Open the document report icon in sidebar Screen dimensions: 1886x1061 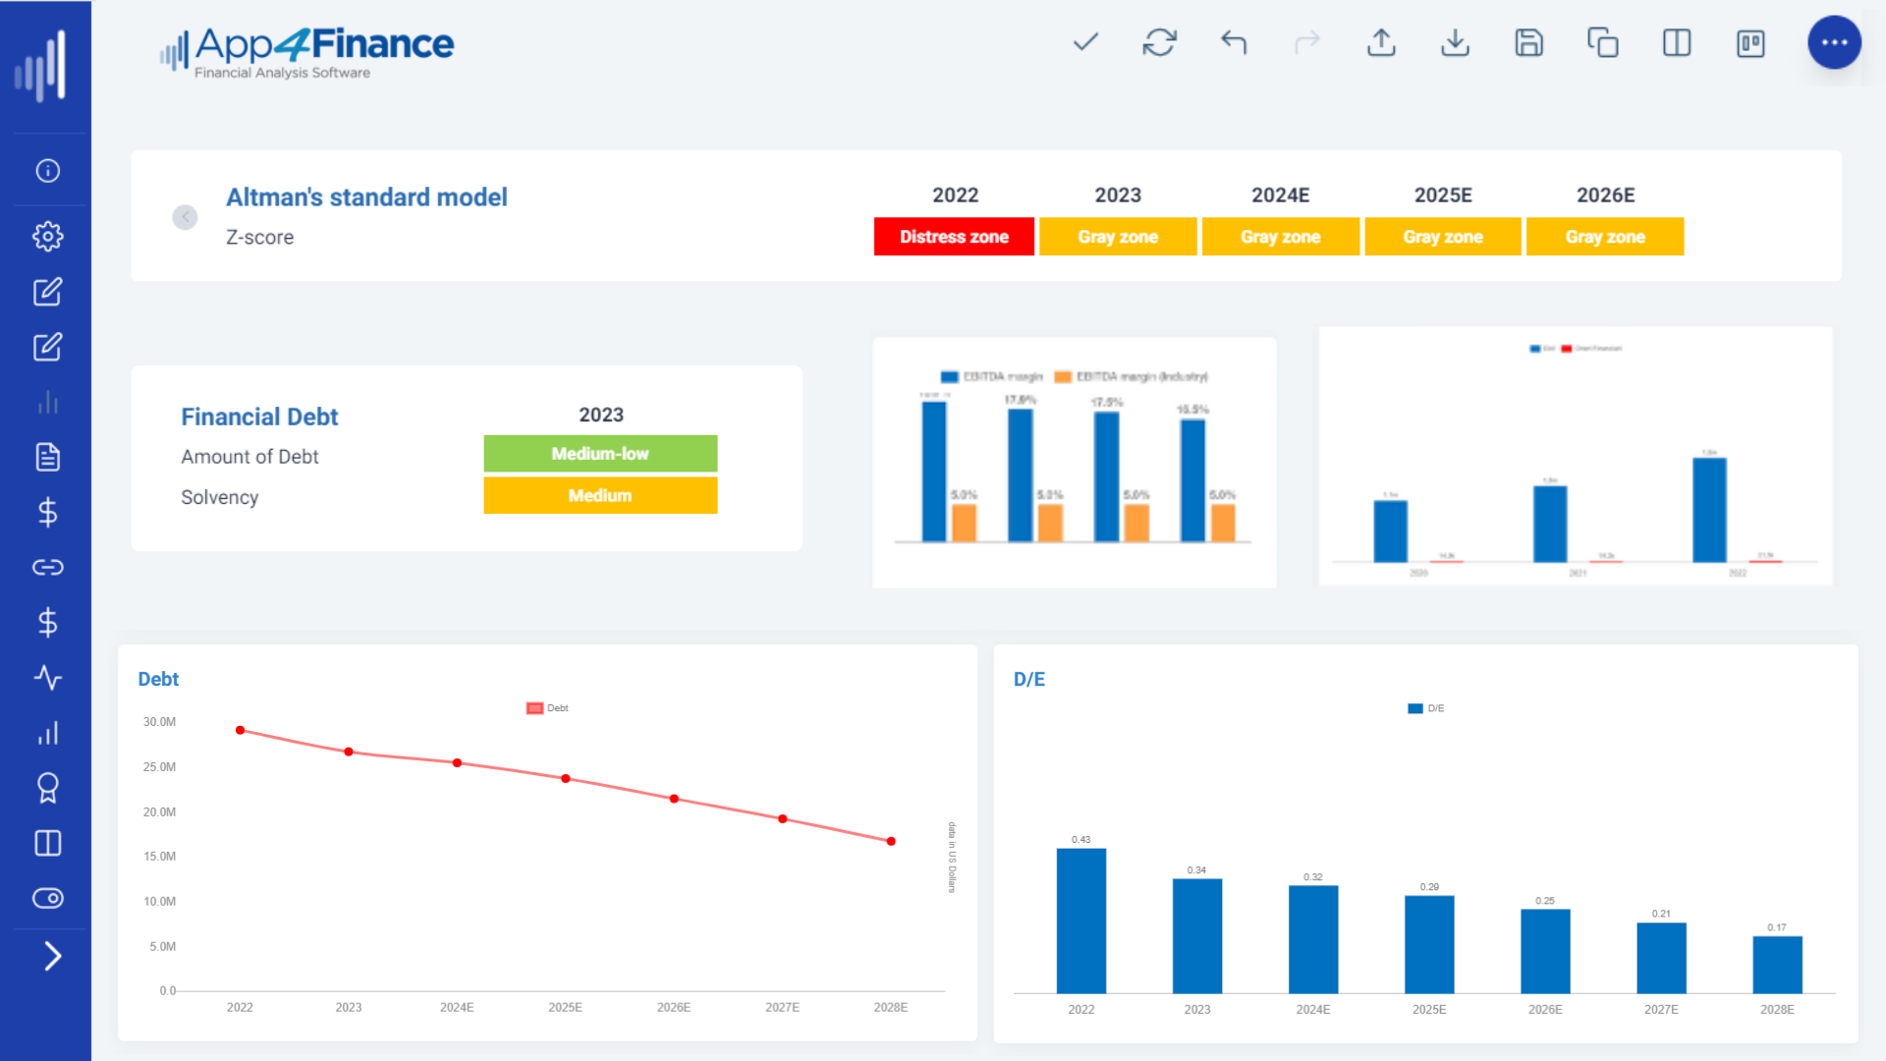[47, 457]
